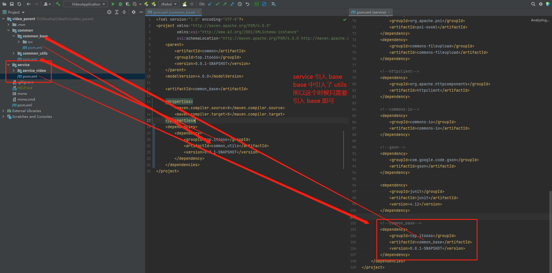Click the profiler run icon
Viewport: 552px width, 273px height.
[135, 4]
